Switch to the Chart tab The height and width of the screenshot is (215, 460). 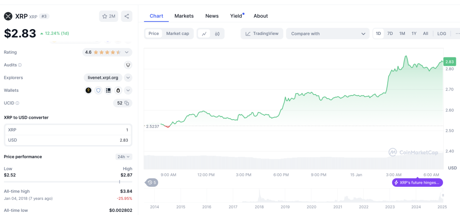point(156,16)
